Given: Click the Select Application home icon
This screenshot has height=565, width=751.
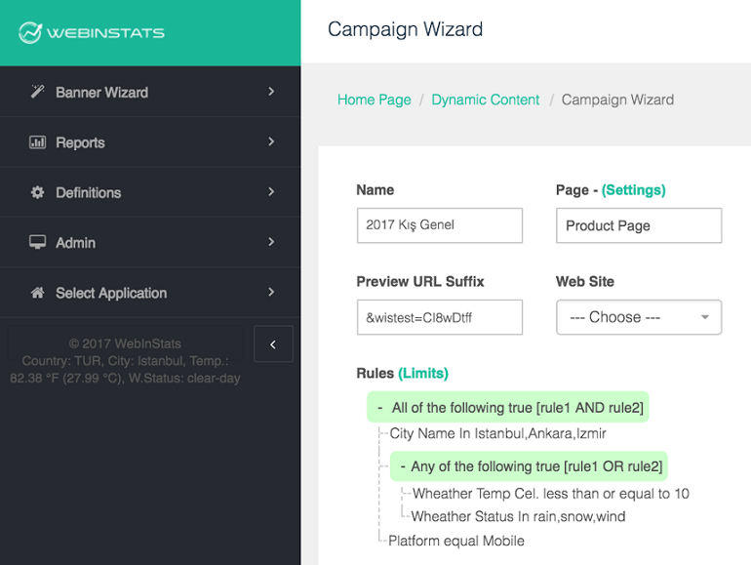Looking at the screenshot, I should pos(38,293).
